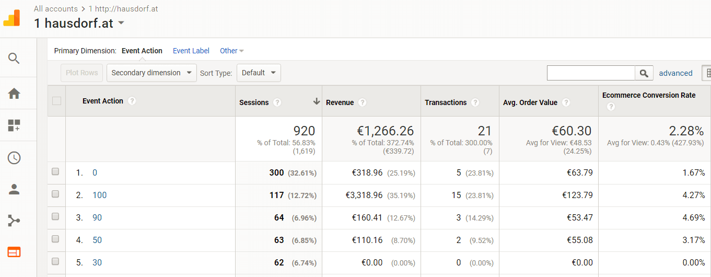
Task: Open the search icon in sidebar
Action: tap(14, 58)
